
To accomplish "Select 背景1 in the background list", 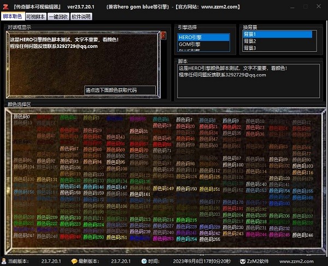I will tap(277, 34).
